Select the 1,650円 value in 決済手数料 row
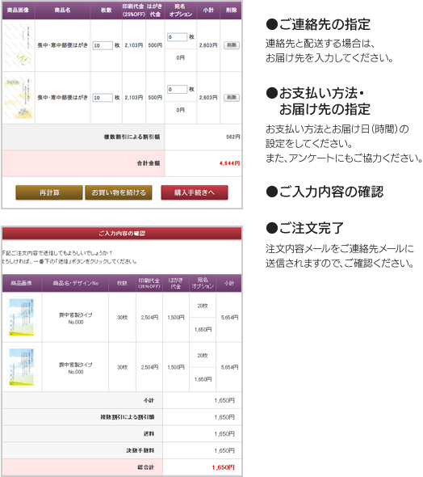Viewport: 423px width, 477px height. click(x=224, y=450)
